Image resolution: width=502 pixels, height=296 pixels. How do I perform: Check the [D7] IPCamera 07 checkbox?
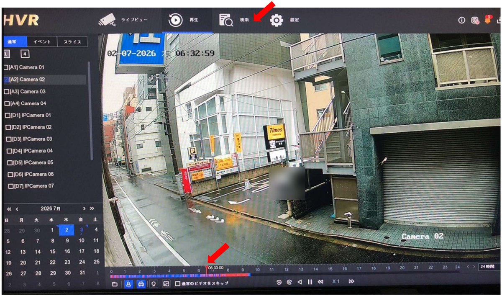11,186
